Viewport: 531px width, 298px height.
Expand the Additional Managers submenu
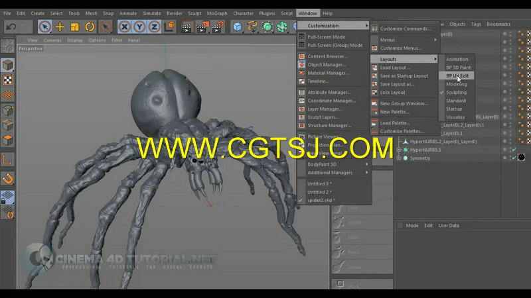pos(335,173)
